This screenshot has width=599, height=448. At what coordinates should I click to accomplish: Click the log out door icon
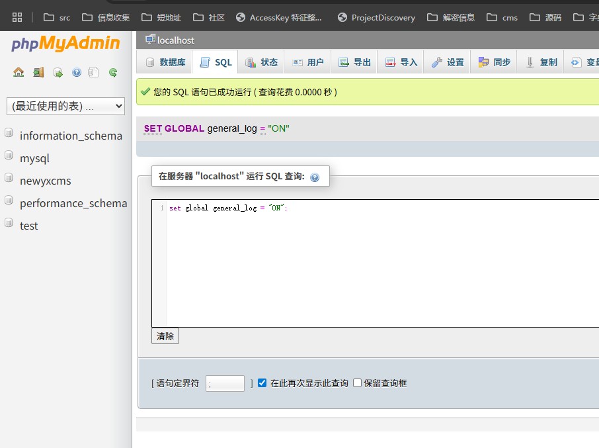pyautogui.click(x=38, y=72)
